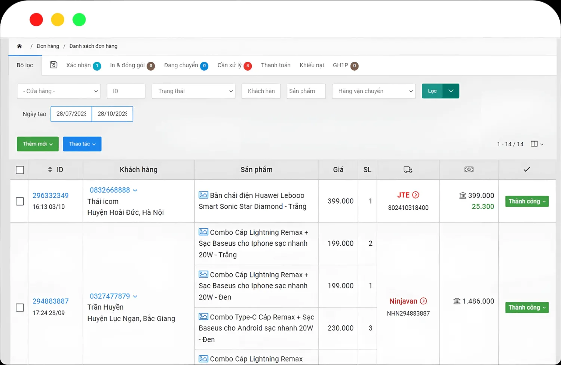The height and width of the screenshot is (365, 561).
Task: Click image icon for Bàn chải điện Huawei
Action: pos(203,195)
